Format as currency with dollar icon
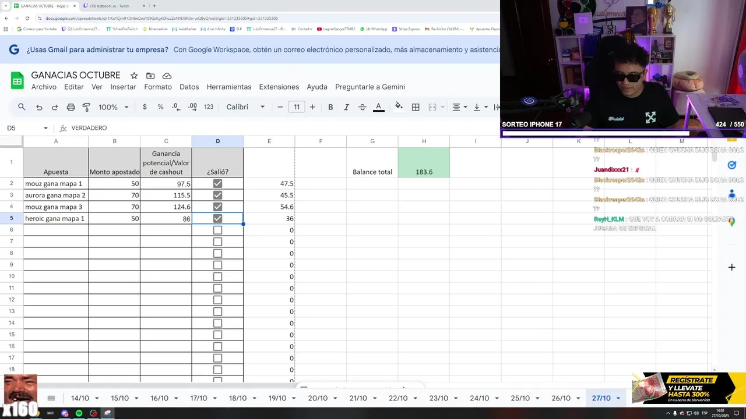The height and width of the screenshot is (419, 746). tap(145, 107)
